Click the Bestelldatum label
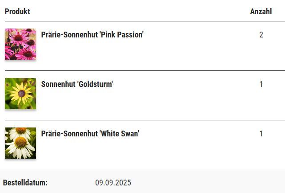The height and width of the screenshot is (193, 285). pyautogui.click(x=25, y=183)
